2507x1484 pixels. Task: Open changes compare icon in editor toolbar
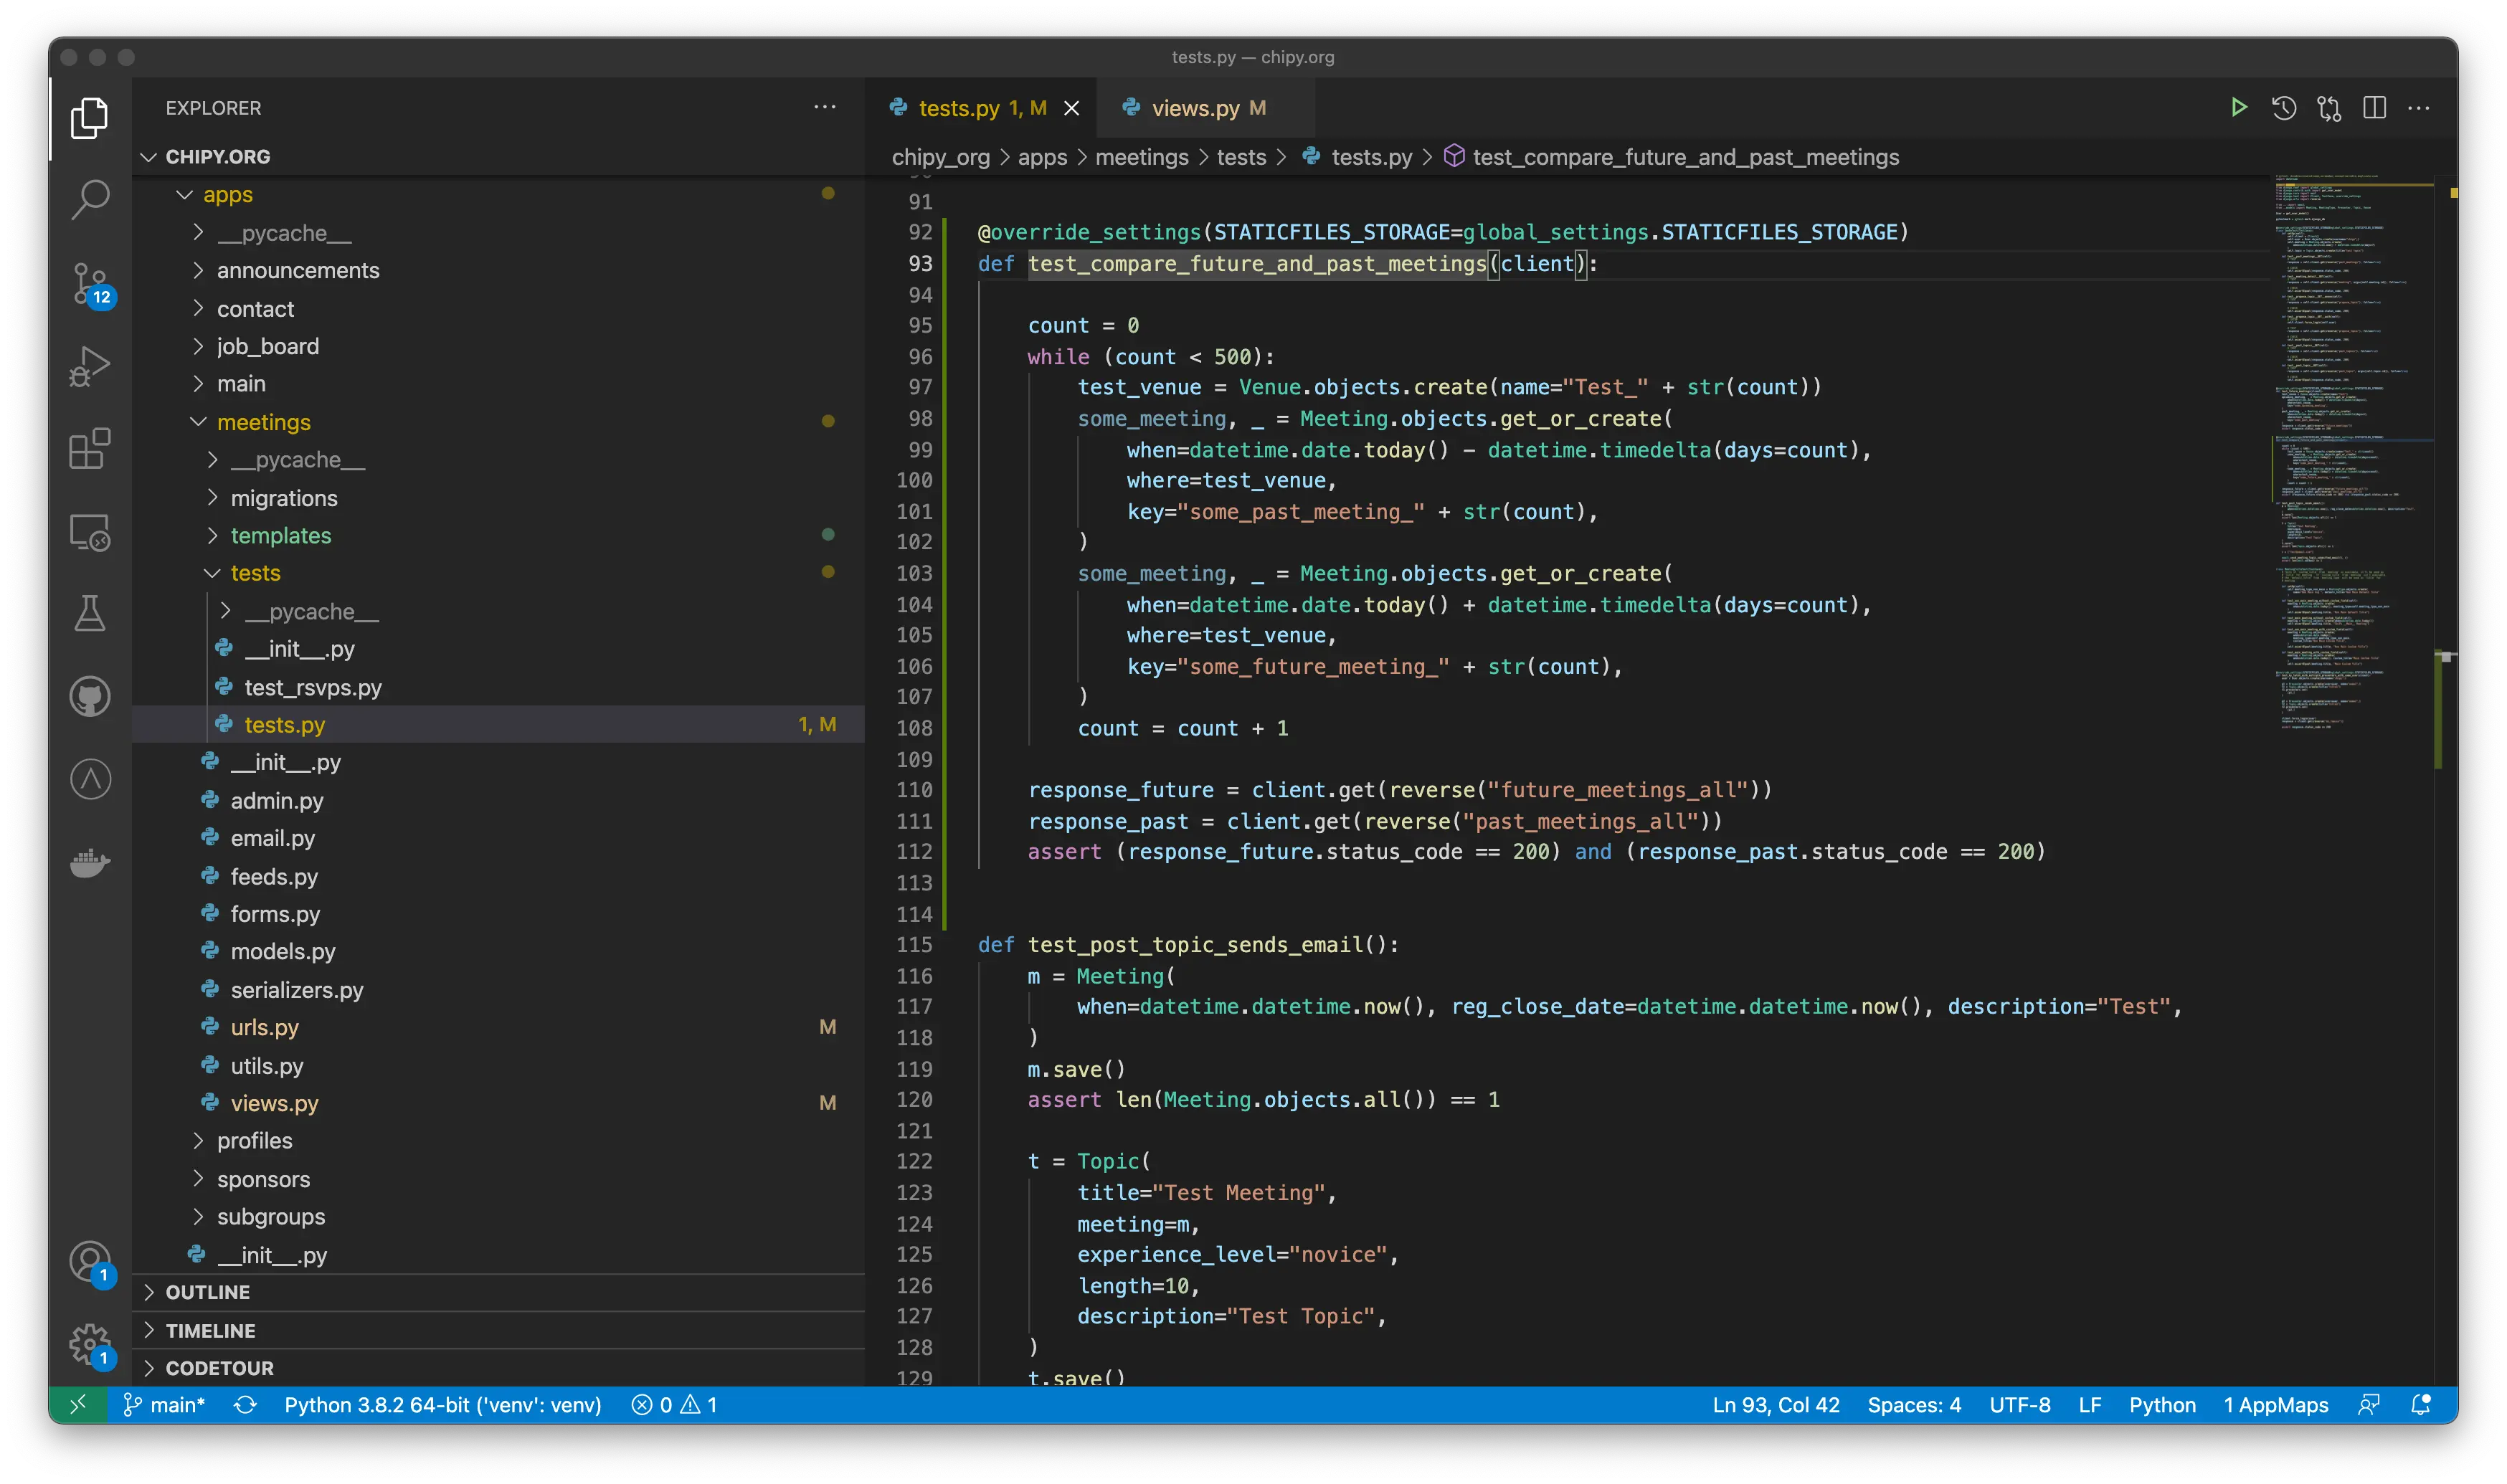click(2328, 107)
